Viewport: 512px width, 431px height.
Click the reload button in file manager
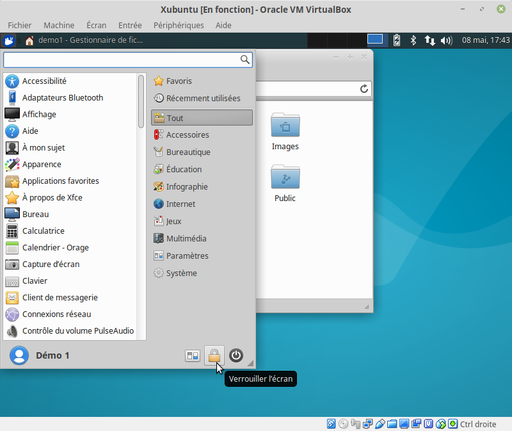[364, 88]
